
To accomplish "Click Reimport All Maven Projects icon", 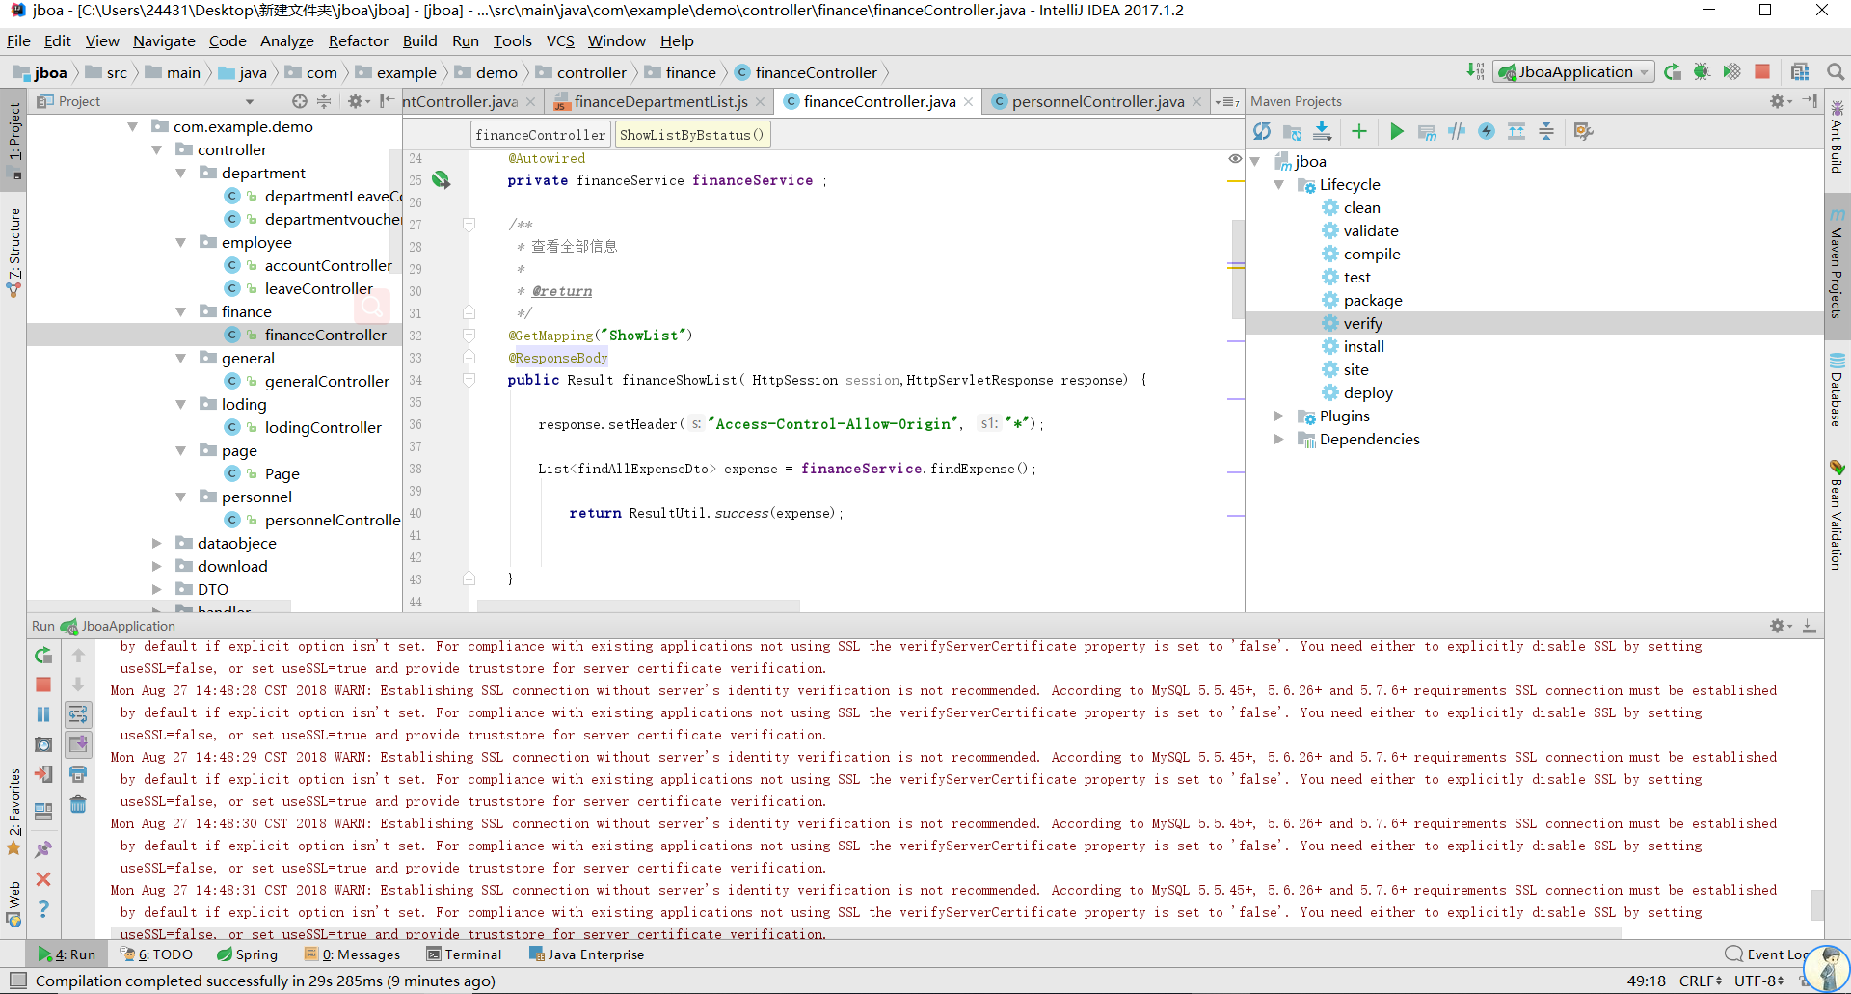I will click(1262, 132).
